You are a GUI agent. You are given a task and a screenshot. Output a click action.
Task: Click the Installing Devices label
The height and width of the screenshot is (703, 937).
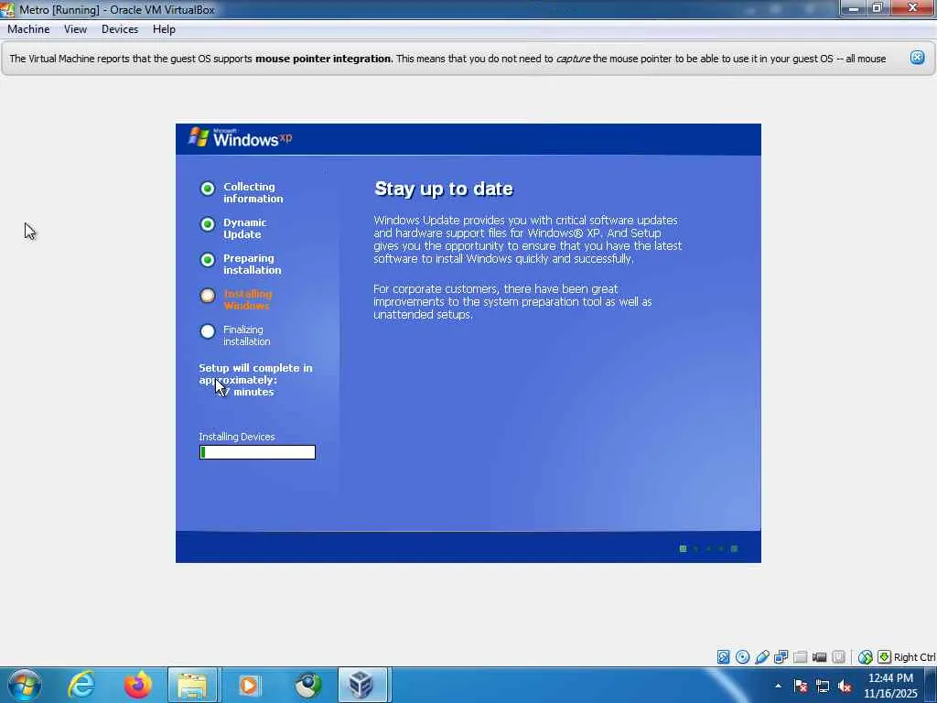click(x=237, y=437)
